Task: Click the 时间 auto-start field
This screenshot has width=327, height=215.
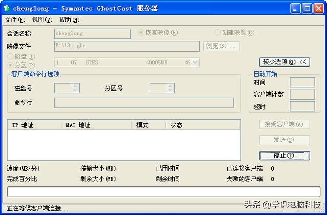Action: pos(302,82)
